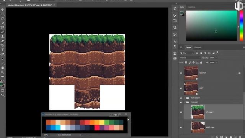Select the UP copy 2 layer thumbnail

[x=198, y=112]
